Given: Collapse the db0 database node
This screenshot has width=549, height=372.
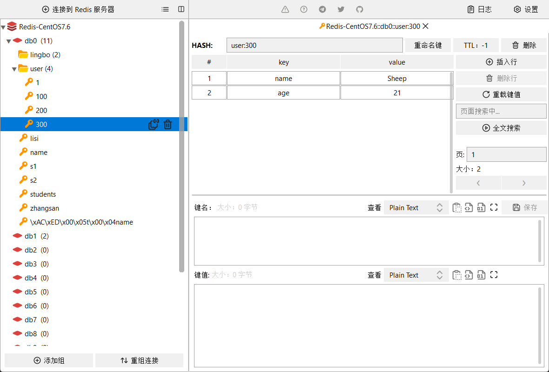Looking at the screenshot, I should point(9,41).
